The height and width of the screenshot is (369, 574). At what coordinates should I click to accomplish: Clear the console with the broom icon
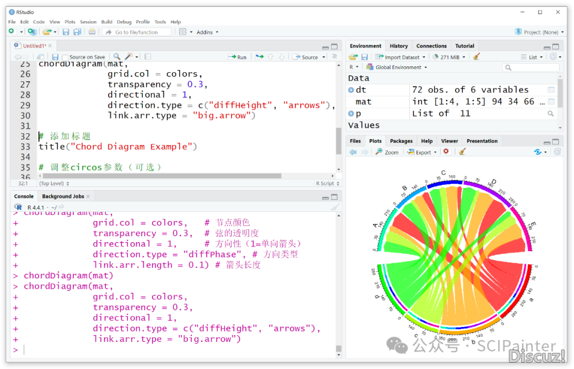[x=335, y=207]
